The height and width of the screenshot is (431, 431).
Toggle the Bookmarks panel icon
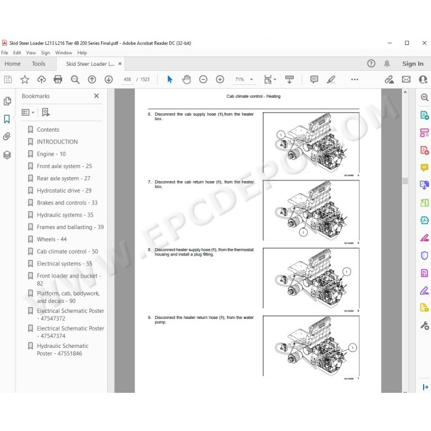7,119
